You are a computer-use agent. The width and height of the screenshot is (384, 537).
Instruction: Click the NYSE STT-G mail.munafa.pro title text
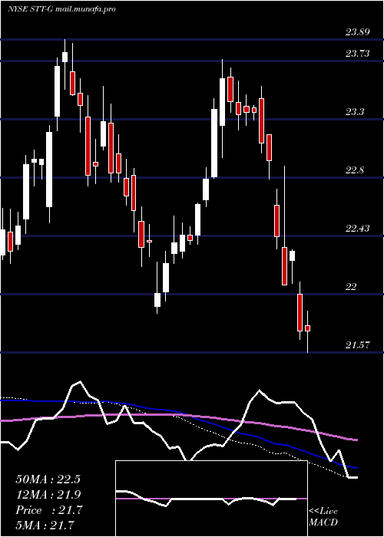point(61,9)
